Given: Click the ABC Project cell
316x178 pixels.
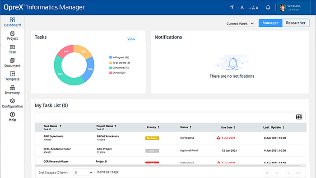Looking at the screenshot, I should [x=104, y=149].
